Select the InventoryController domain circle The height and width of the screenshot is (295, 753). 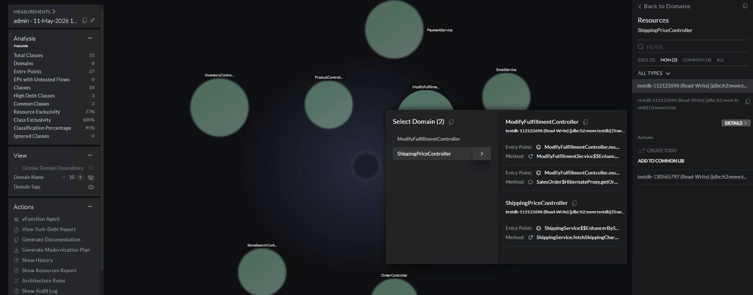click(219, 107)
